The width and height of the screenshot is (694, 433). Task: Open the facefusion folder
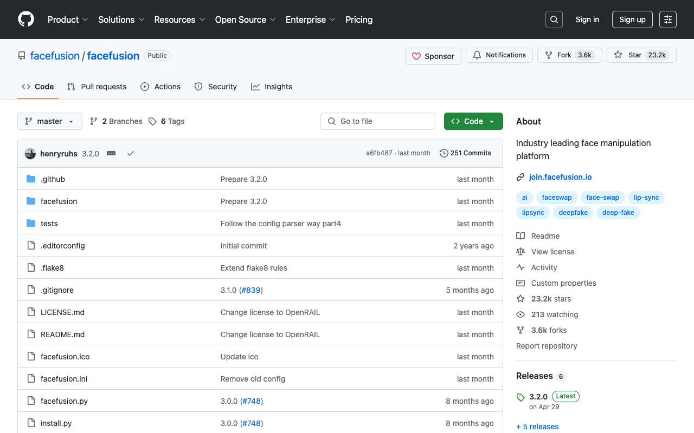point(59,201)
